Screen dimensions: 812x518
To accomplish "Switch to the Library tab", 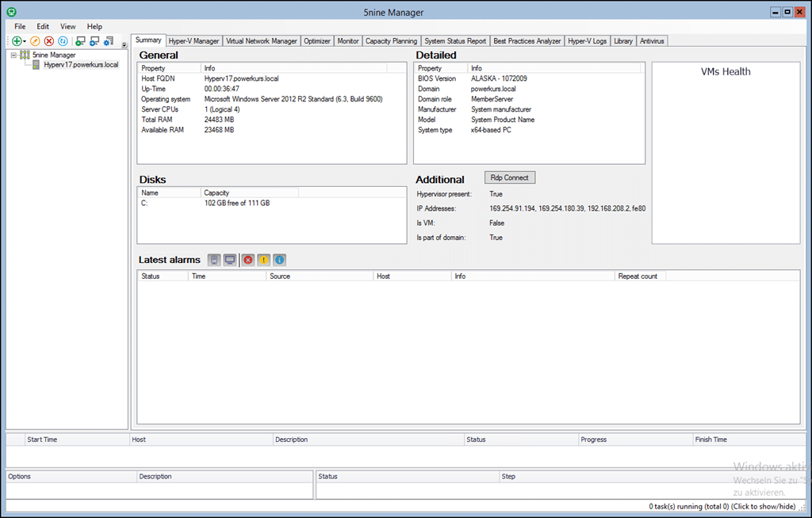I will [x=623, y=41].
